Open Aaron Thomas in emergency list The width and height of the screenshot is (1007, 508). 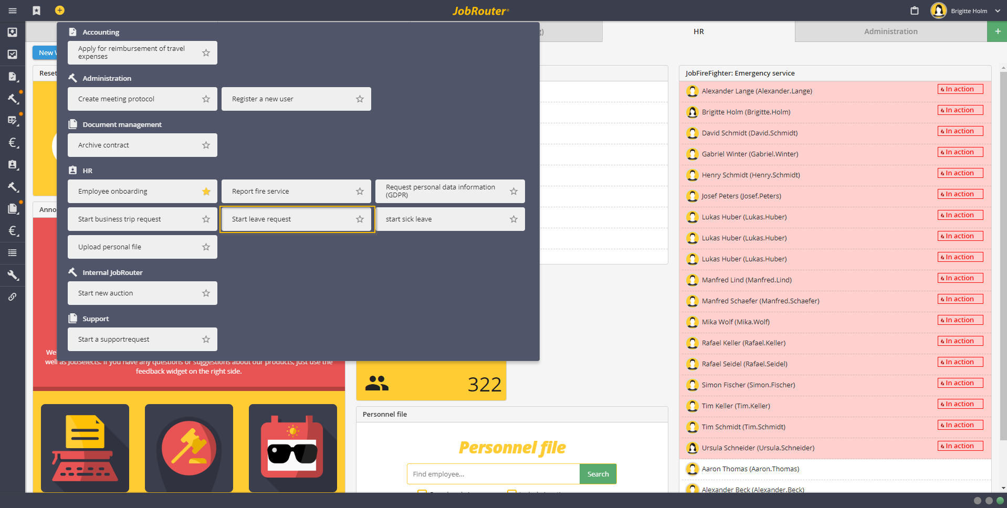point(835,469)
